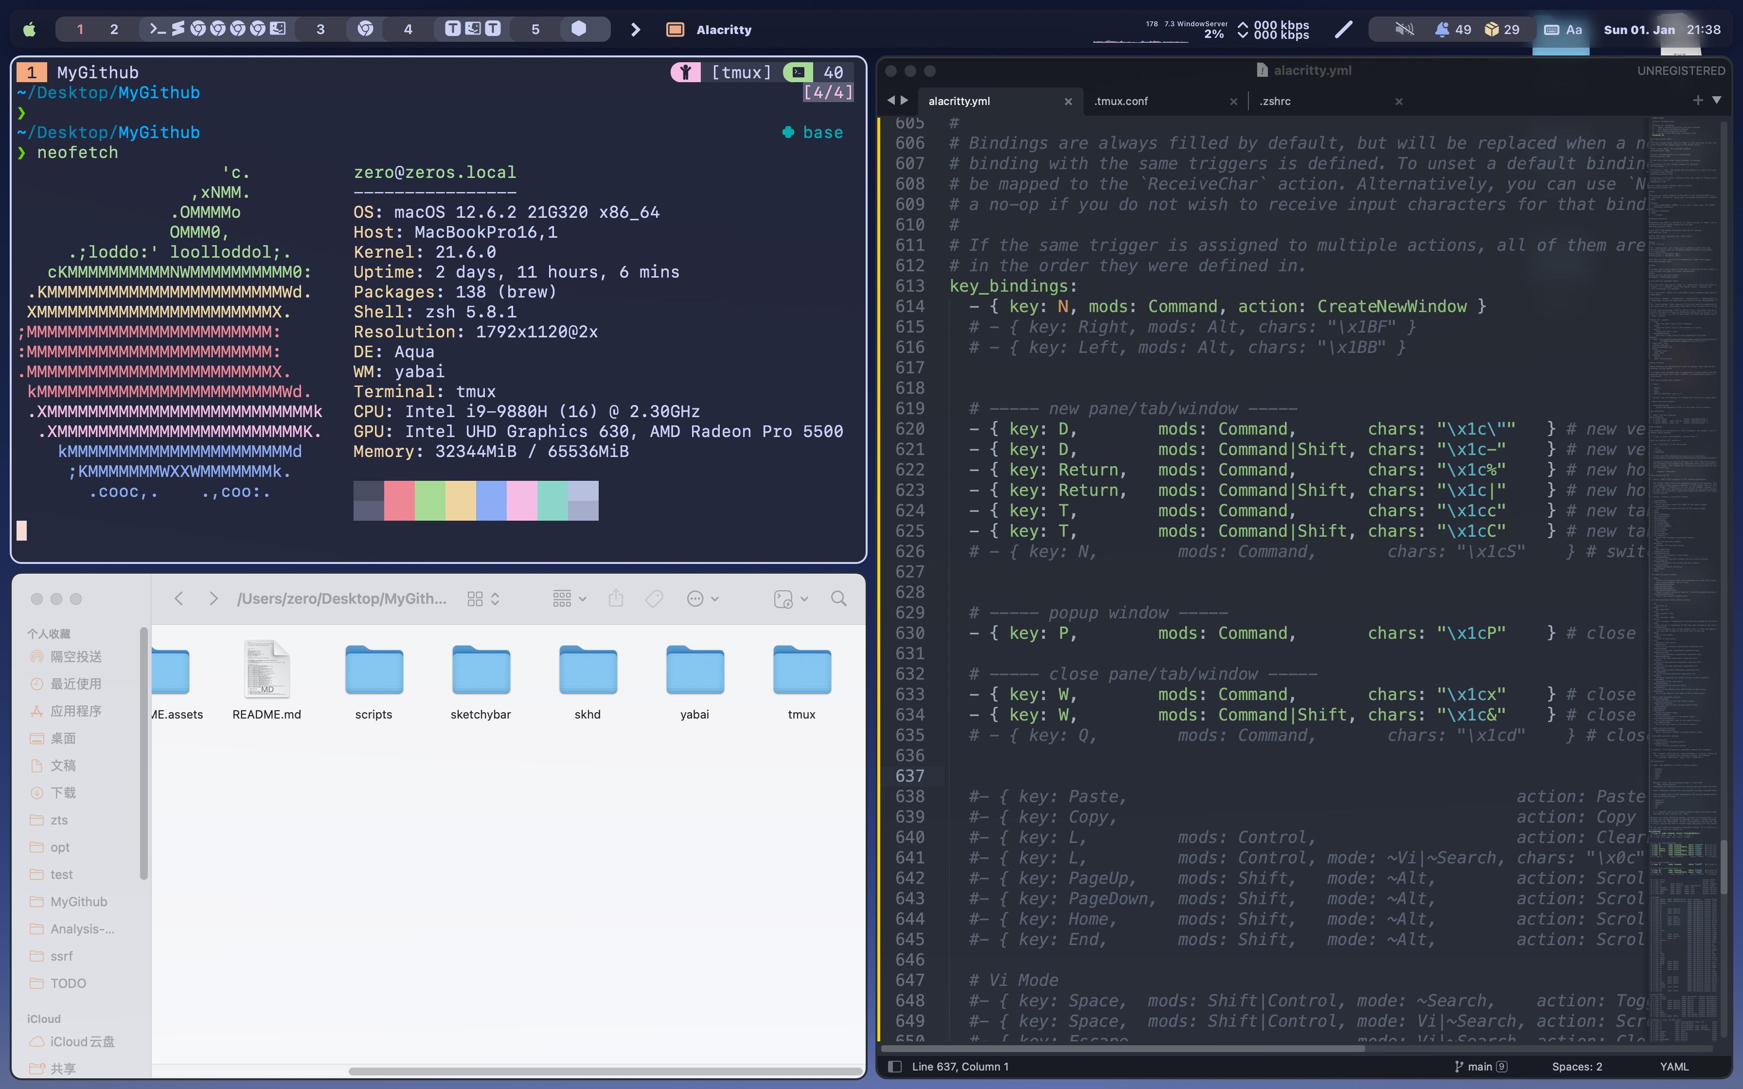Switch to the .tmux.conf tab
The height and width of the screenshot is (1089, 1743).
(x=1120, y=101)
